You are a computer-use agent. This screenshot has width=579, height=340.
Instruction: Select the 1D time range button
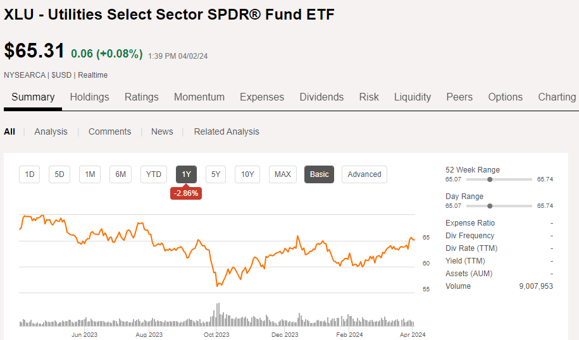coord(30,174)
